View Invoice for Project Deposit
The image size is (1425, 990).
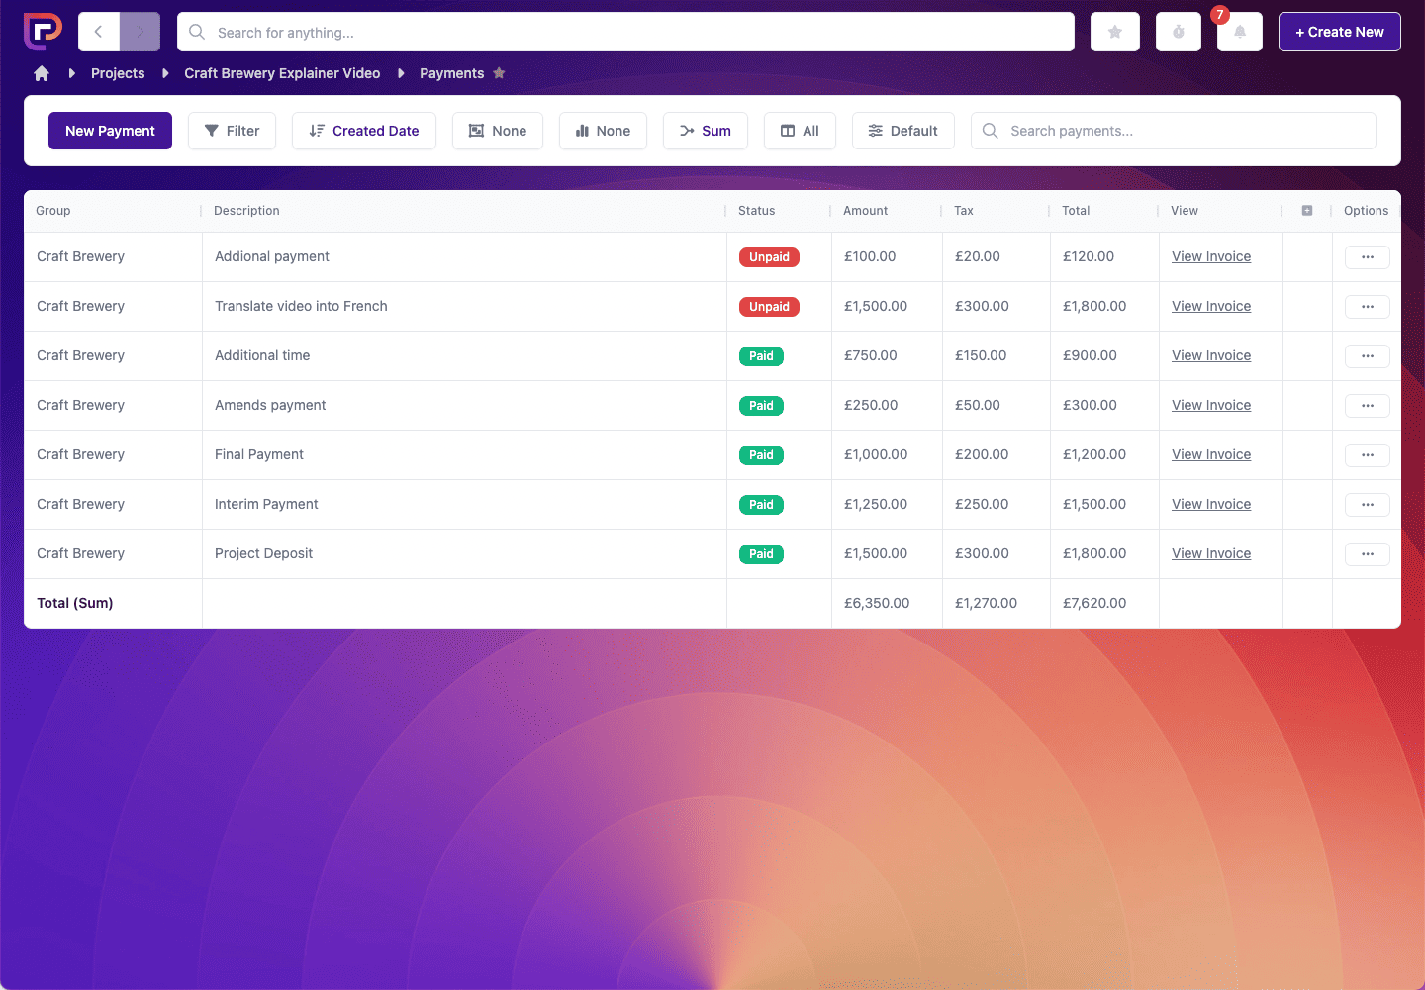pos(1211,553)
